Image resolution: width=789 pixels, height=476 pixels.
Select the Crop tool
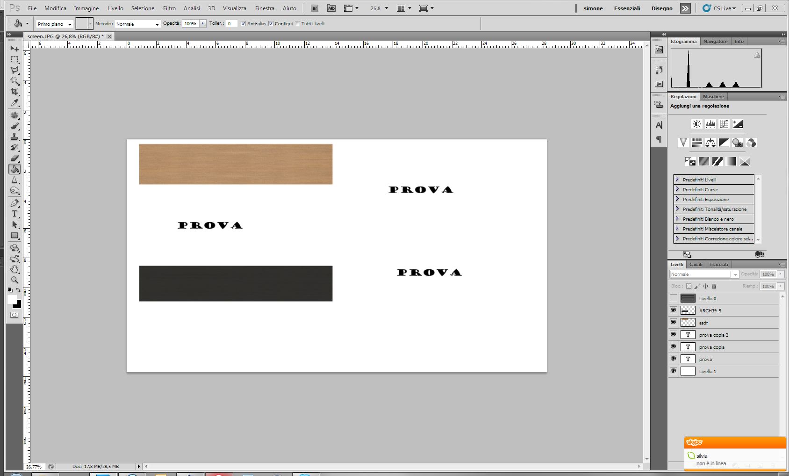click(x=14, y=92)
